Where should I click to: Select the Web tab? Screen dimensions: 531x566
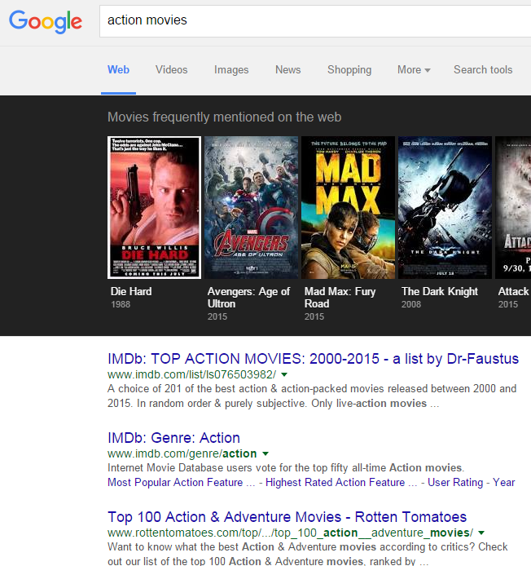118,69
